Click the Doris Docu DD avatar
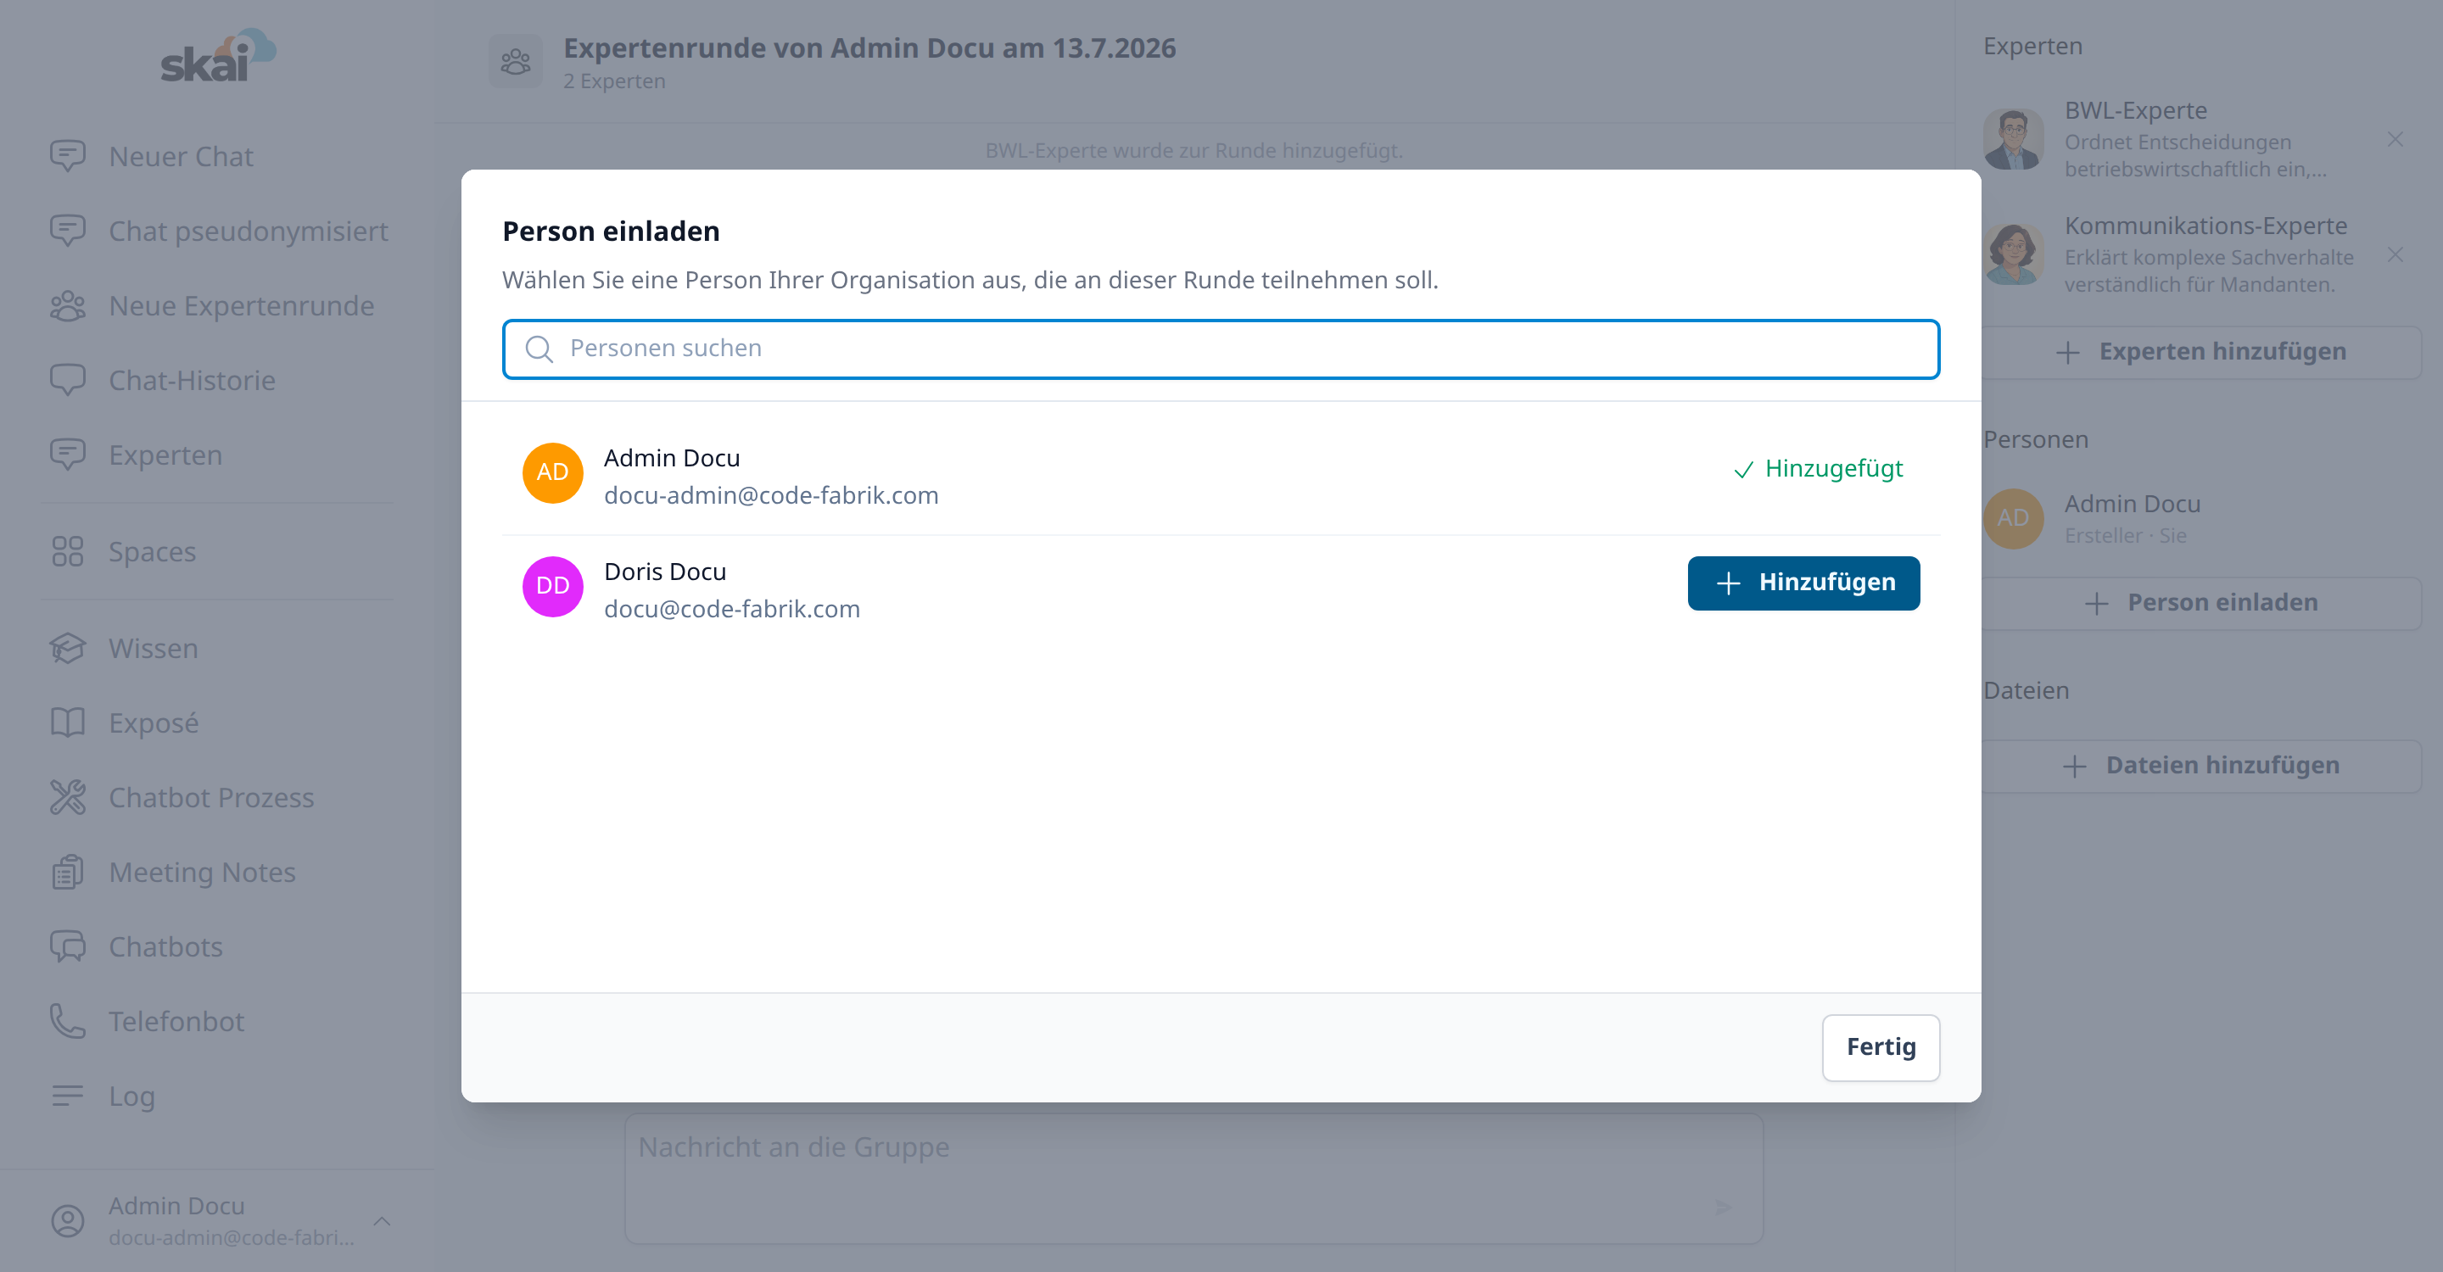This screenshot has width=2443, height=1272. click(x=553, y=586)
